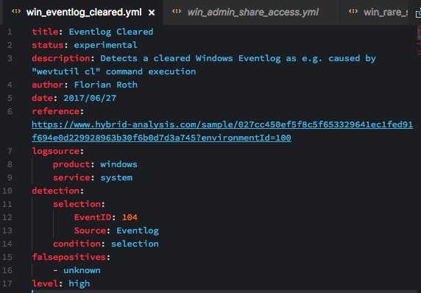The height and width of the screenshot is (293, 421).
Task: Click the '"wevtutil cl"' quoted text
Action: [x=66, y=71]
